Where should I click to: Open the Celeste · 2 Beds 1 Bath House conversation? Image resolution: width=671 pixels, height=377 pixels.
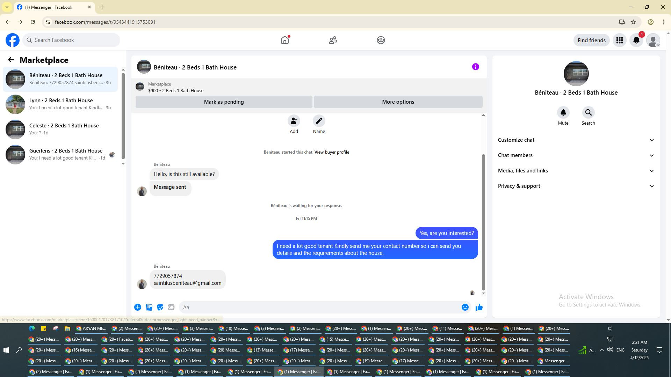[60, 130]
